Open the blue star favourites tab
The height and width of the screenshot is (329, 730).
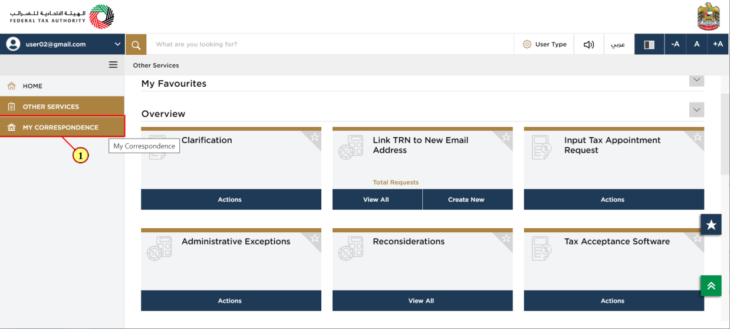tap(711, 225)
